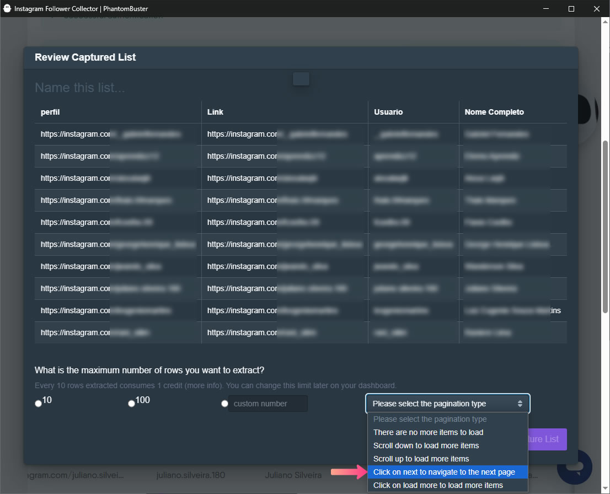
Task: Click the scrollbar down arrow
Action: [606, 488]
